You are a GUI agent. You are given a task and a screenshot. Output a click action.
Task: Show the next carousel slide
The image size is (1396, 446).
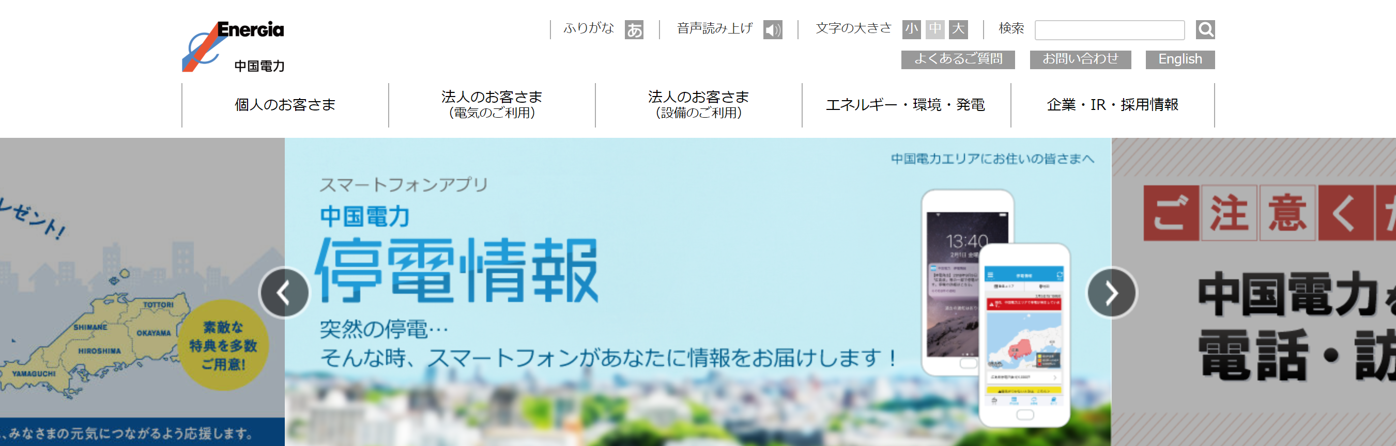click(x=1112, y=293)
